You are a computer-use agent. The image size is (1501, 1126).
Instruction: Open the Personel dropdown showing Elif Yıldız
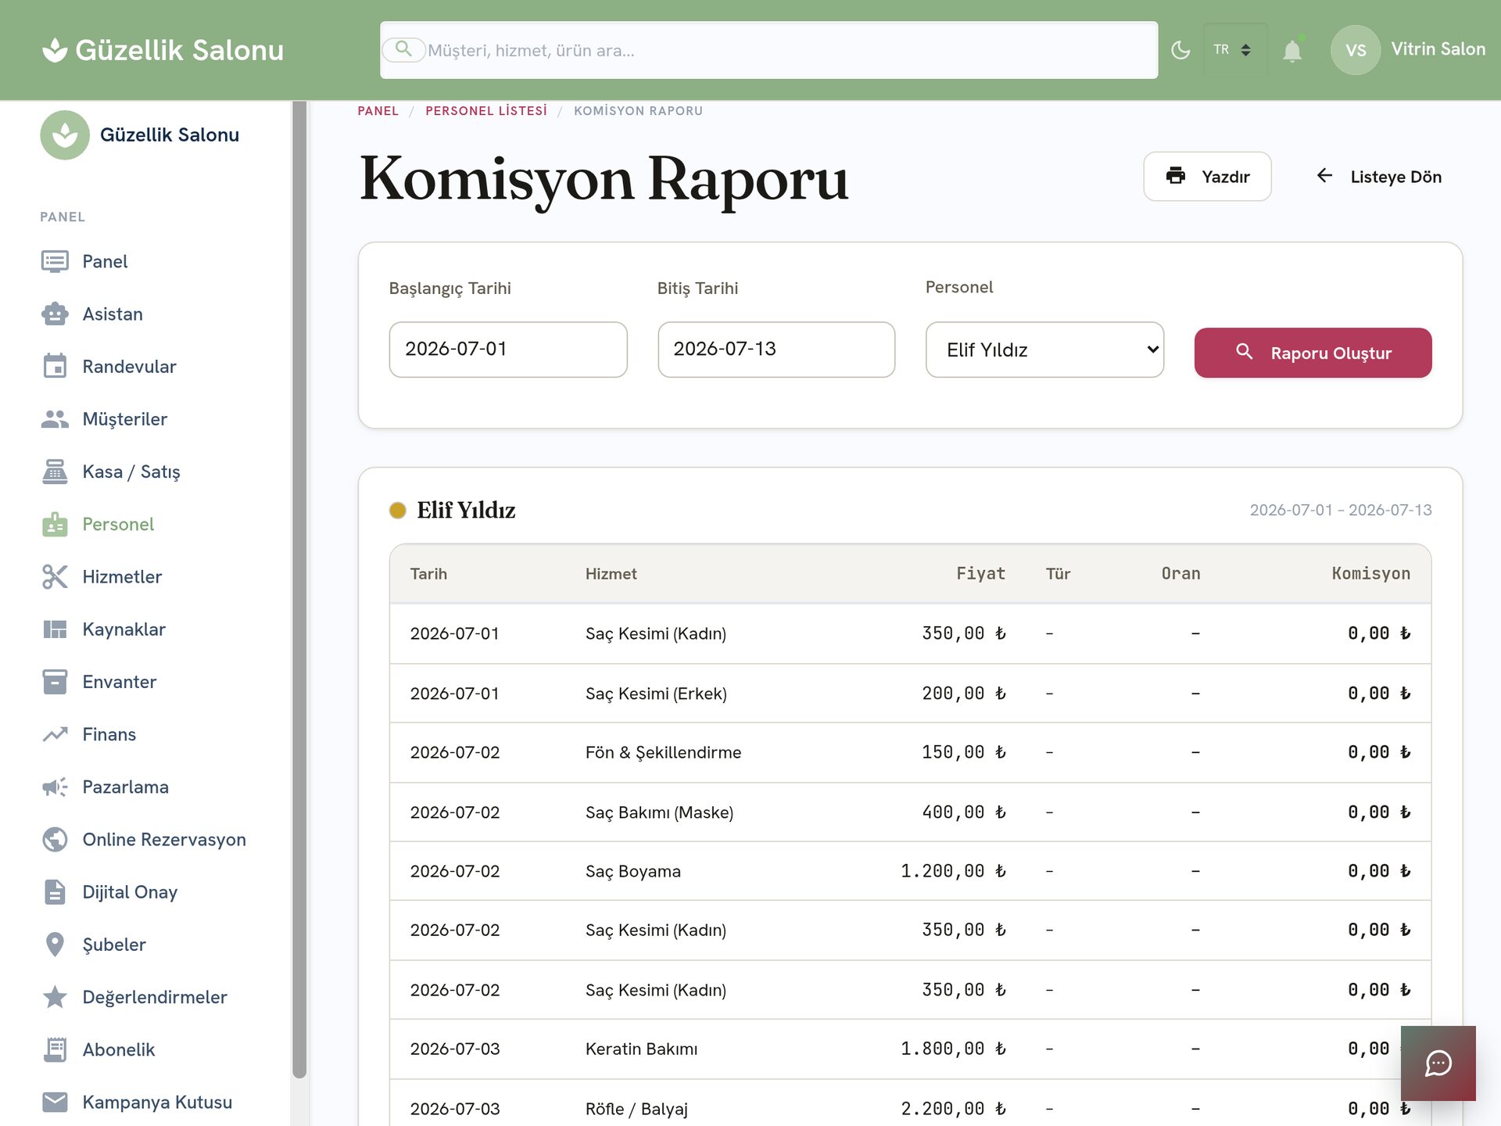pos(1044,350)
